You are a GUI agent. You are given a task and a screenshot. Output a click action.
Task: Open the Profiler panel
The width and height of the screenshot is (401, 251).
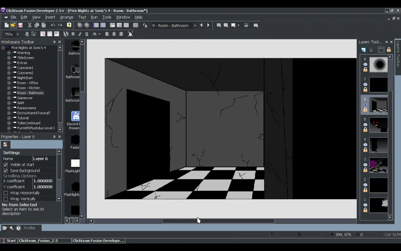pos(29,228)
